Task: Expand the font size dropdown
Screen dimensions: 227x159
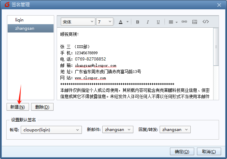Action: pos(105,22)
